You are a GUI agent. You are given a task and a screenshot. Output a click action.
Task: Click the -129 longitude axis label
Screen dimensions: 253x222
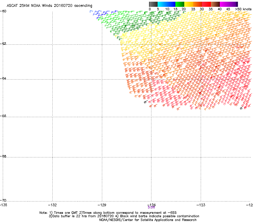coord(102,205)
